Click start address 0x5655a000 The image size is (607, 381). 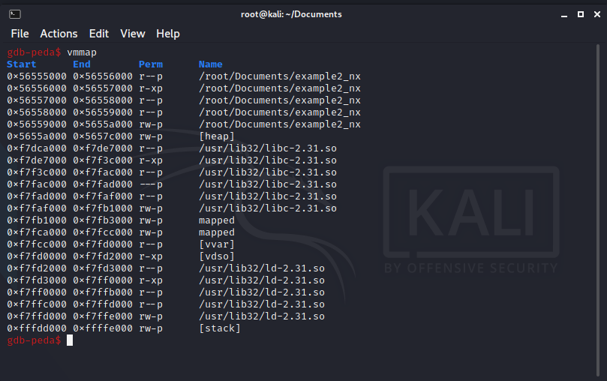coord(37,136)
